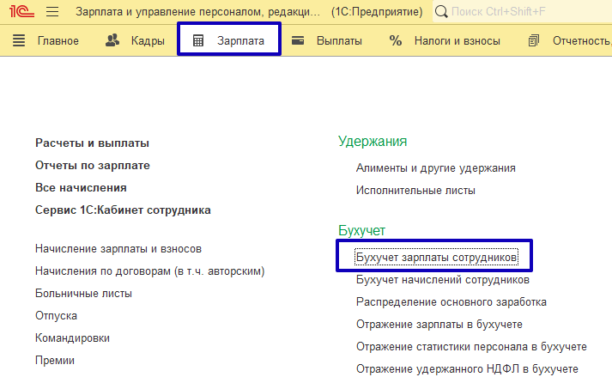Click the 1C application logo icon
This screenshot has height=377, width=612.
(21, 13)
